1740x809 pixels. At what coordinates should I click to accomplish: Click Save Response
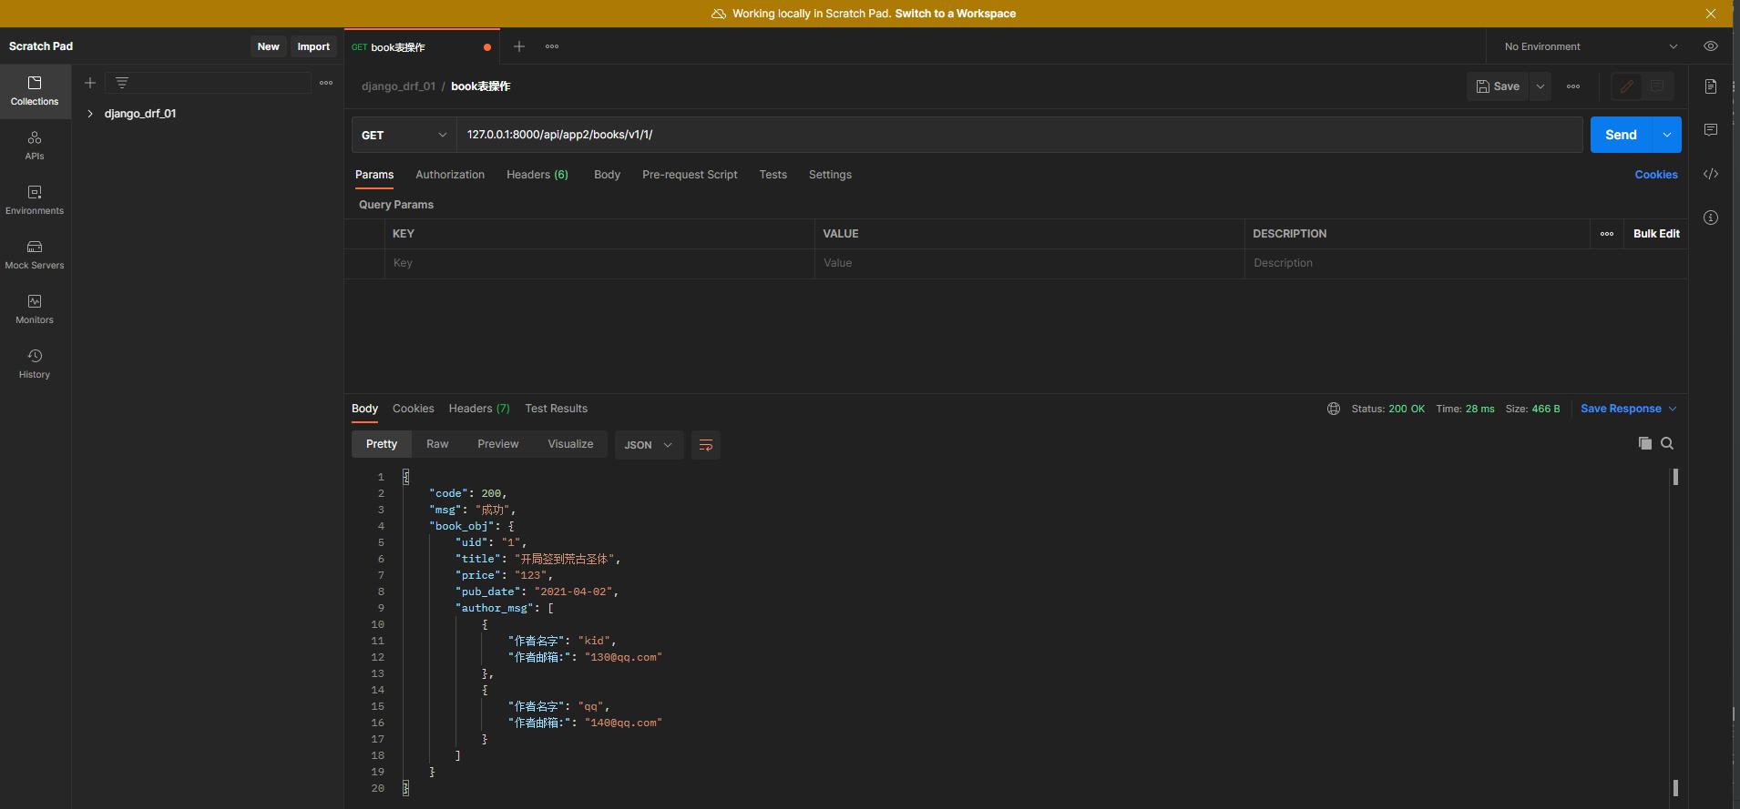1621,409
